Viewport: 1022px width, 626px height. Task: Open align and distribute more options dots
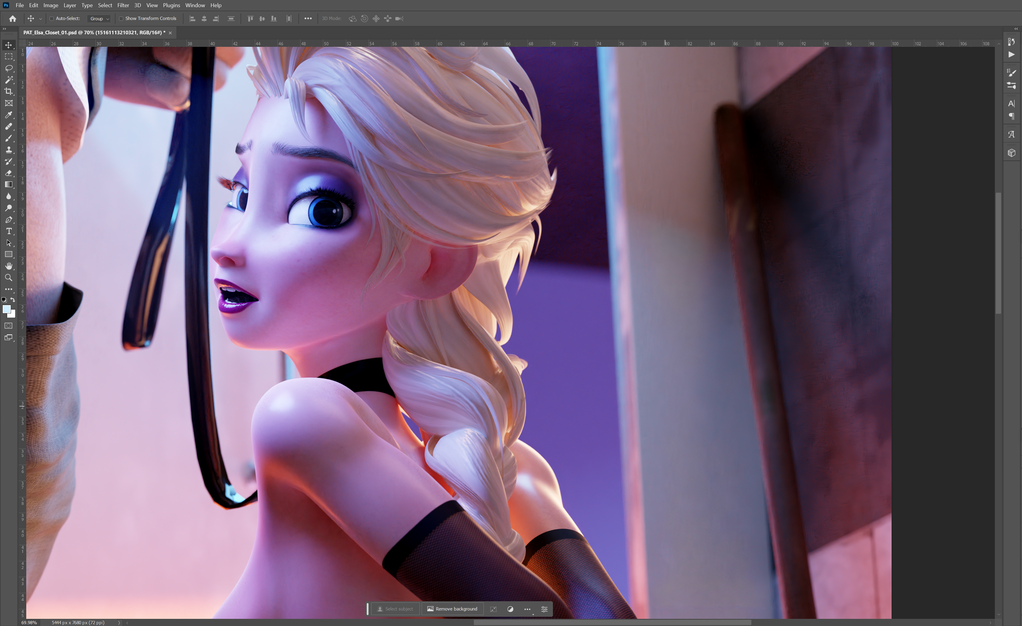308,19
